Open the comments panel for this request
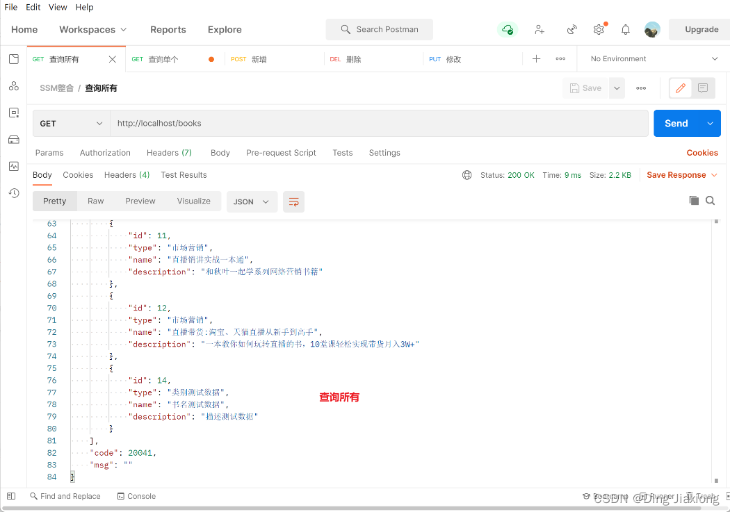 pos(702,88)
